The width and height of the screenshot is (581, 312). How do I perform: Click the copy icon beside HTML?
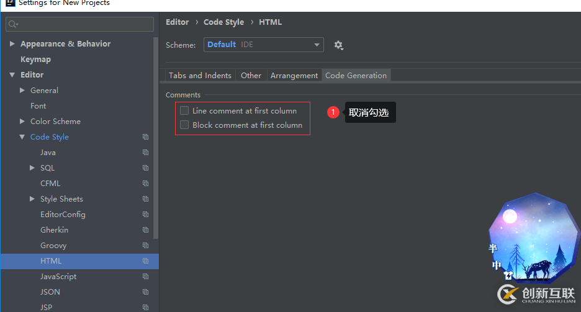(x=145, y=261)
